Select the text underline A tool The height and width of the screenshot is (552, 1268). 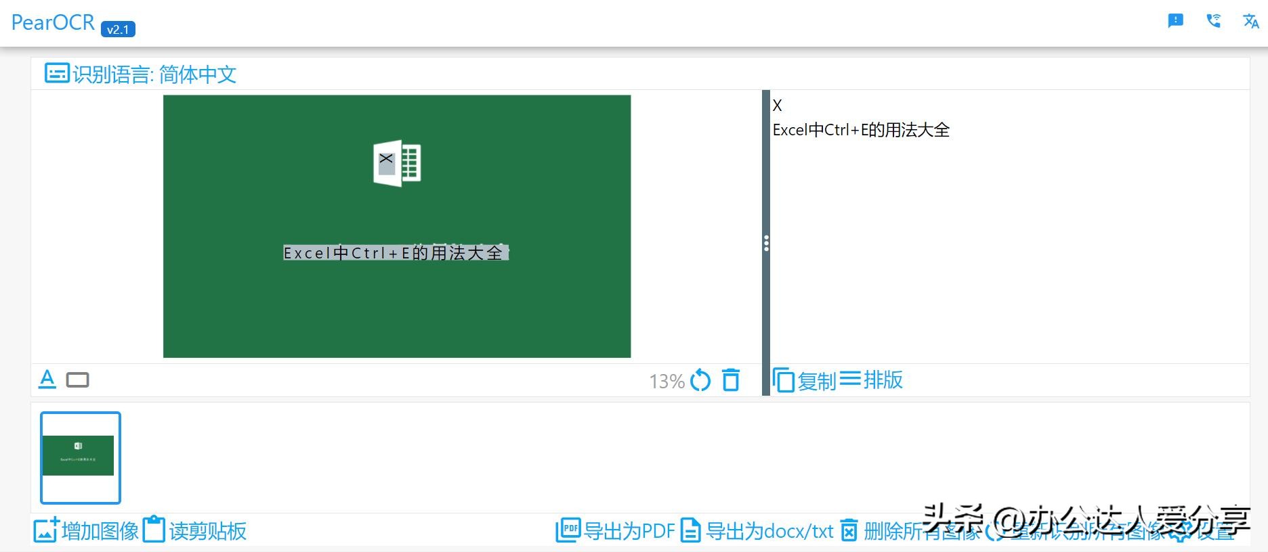pos(47,379)
